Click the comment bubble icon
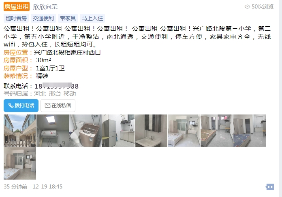This screenshot has height=197, width=282. [x=269, y=187]
